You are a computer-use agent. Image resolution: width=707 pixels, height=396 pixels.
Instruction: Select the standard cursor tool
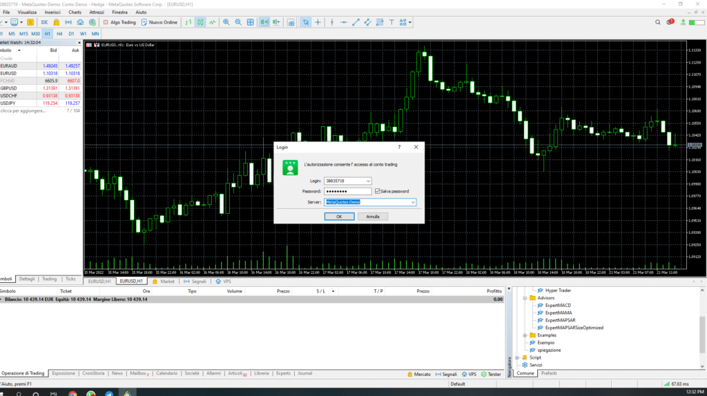click(306, 22)
